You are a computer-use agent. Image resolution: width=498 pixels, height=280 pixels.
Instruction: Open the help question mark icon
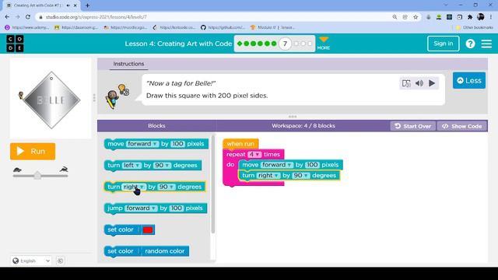[470, 44]
